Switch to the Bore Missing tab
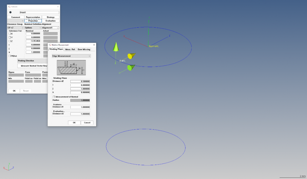 point(84,49)
